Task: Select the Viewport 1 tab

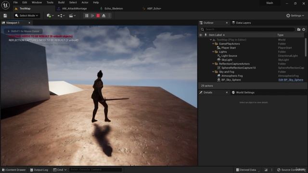Action: 13,23
